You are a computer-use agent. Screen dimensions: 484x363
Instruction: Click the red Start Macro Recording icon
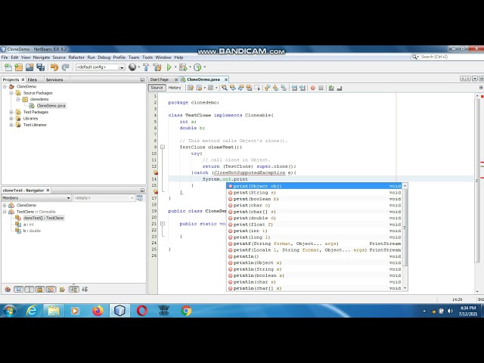pos(312,88)
